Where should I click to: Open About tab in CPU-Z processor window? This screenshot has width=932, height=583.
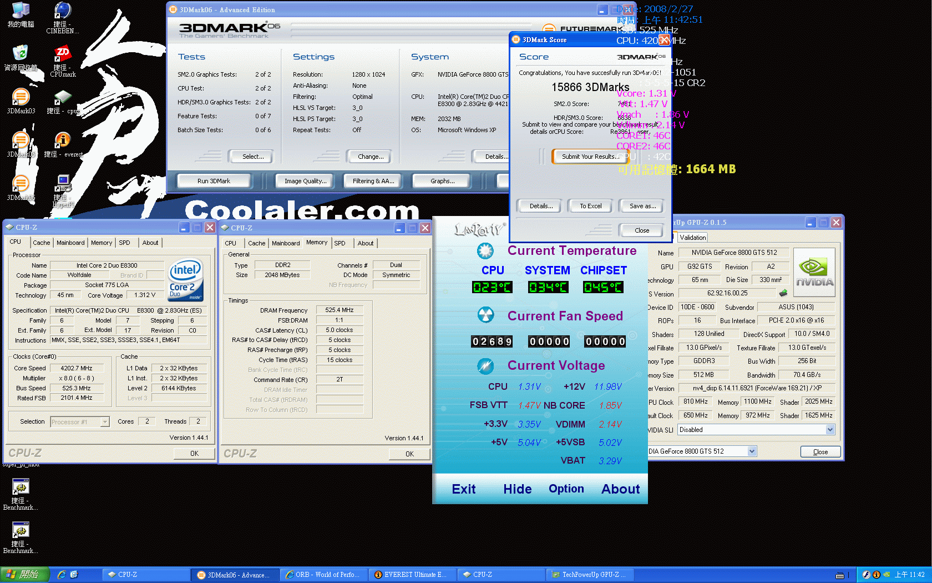150,243
